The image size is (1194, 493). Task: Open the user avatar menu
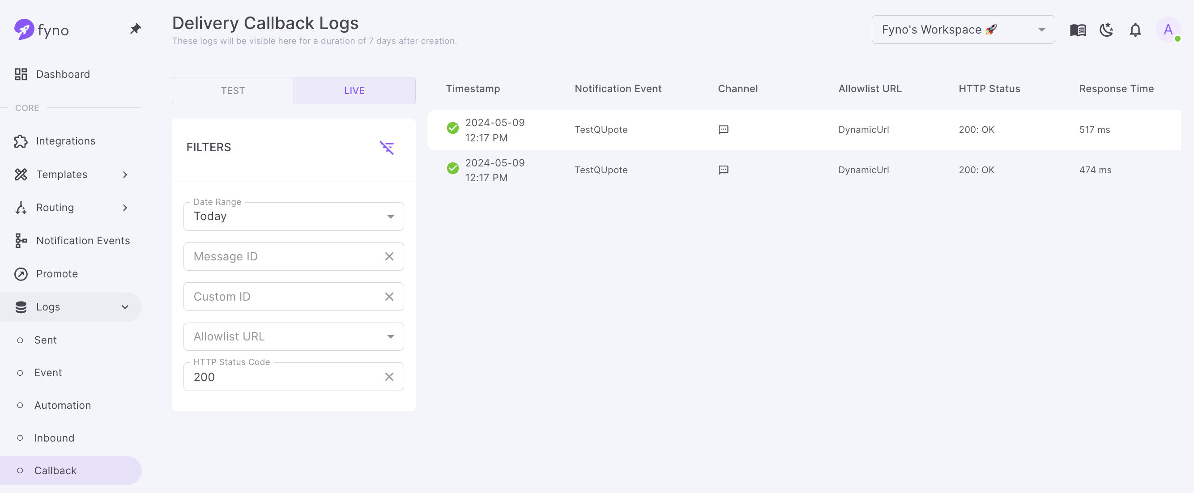tap(1168, 30)
